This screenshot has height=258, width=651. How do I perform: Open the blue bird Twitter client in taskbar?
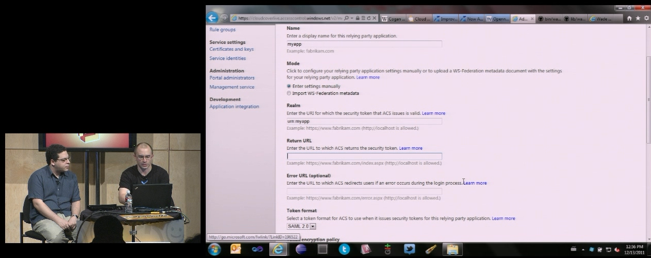pos(409,249)
